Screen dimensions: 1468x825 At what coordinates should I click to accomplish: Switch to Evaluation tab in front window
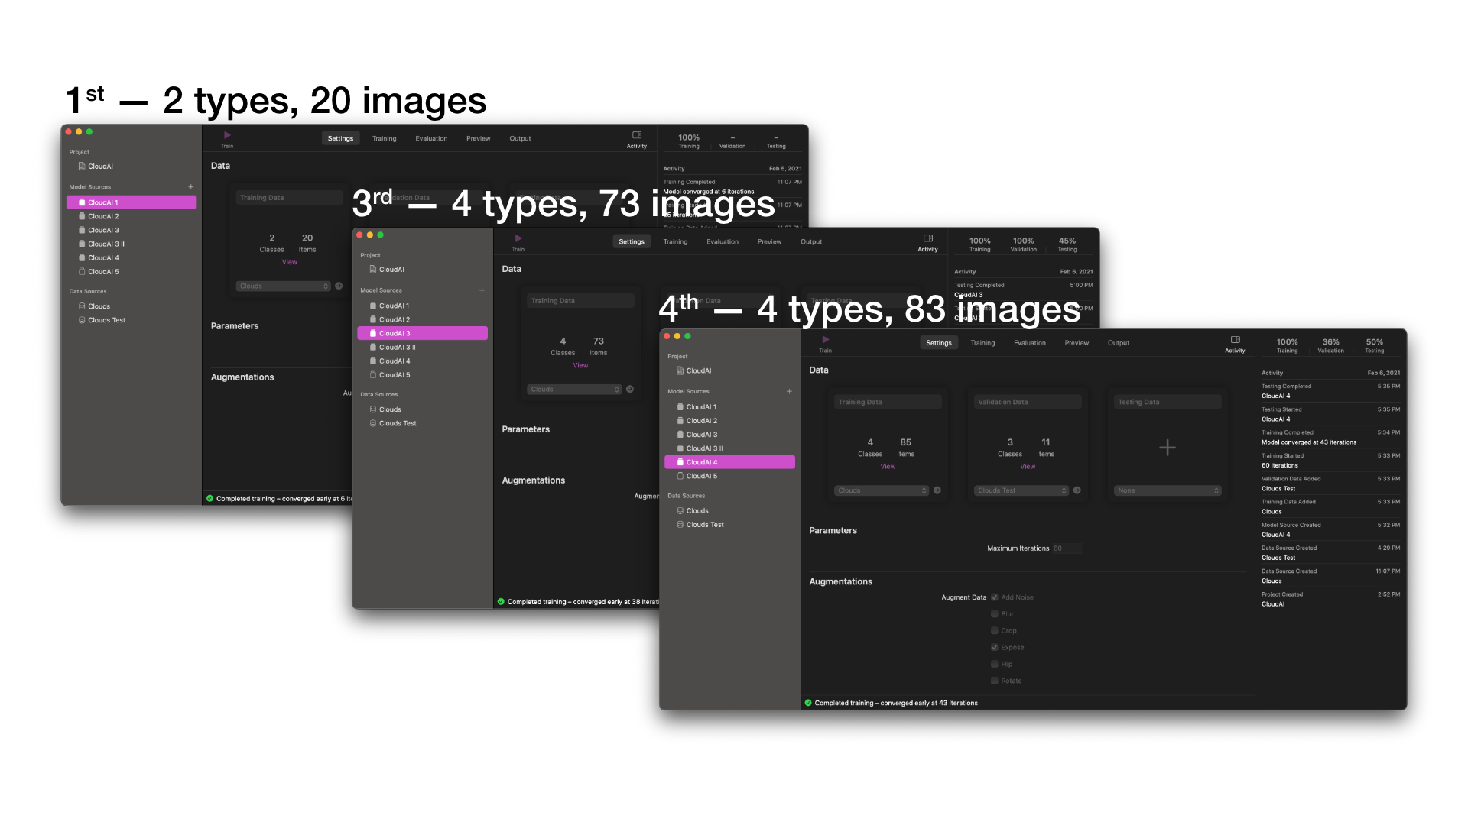tap(1030, 343)
